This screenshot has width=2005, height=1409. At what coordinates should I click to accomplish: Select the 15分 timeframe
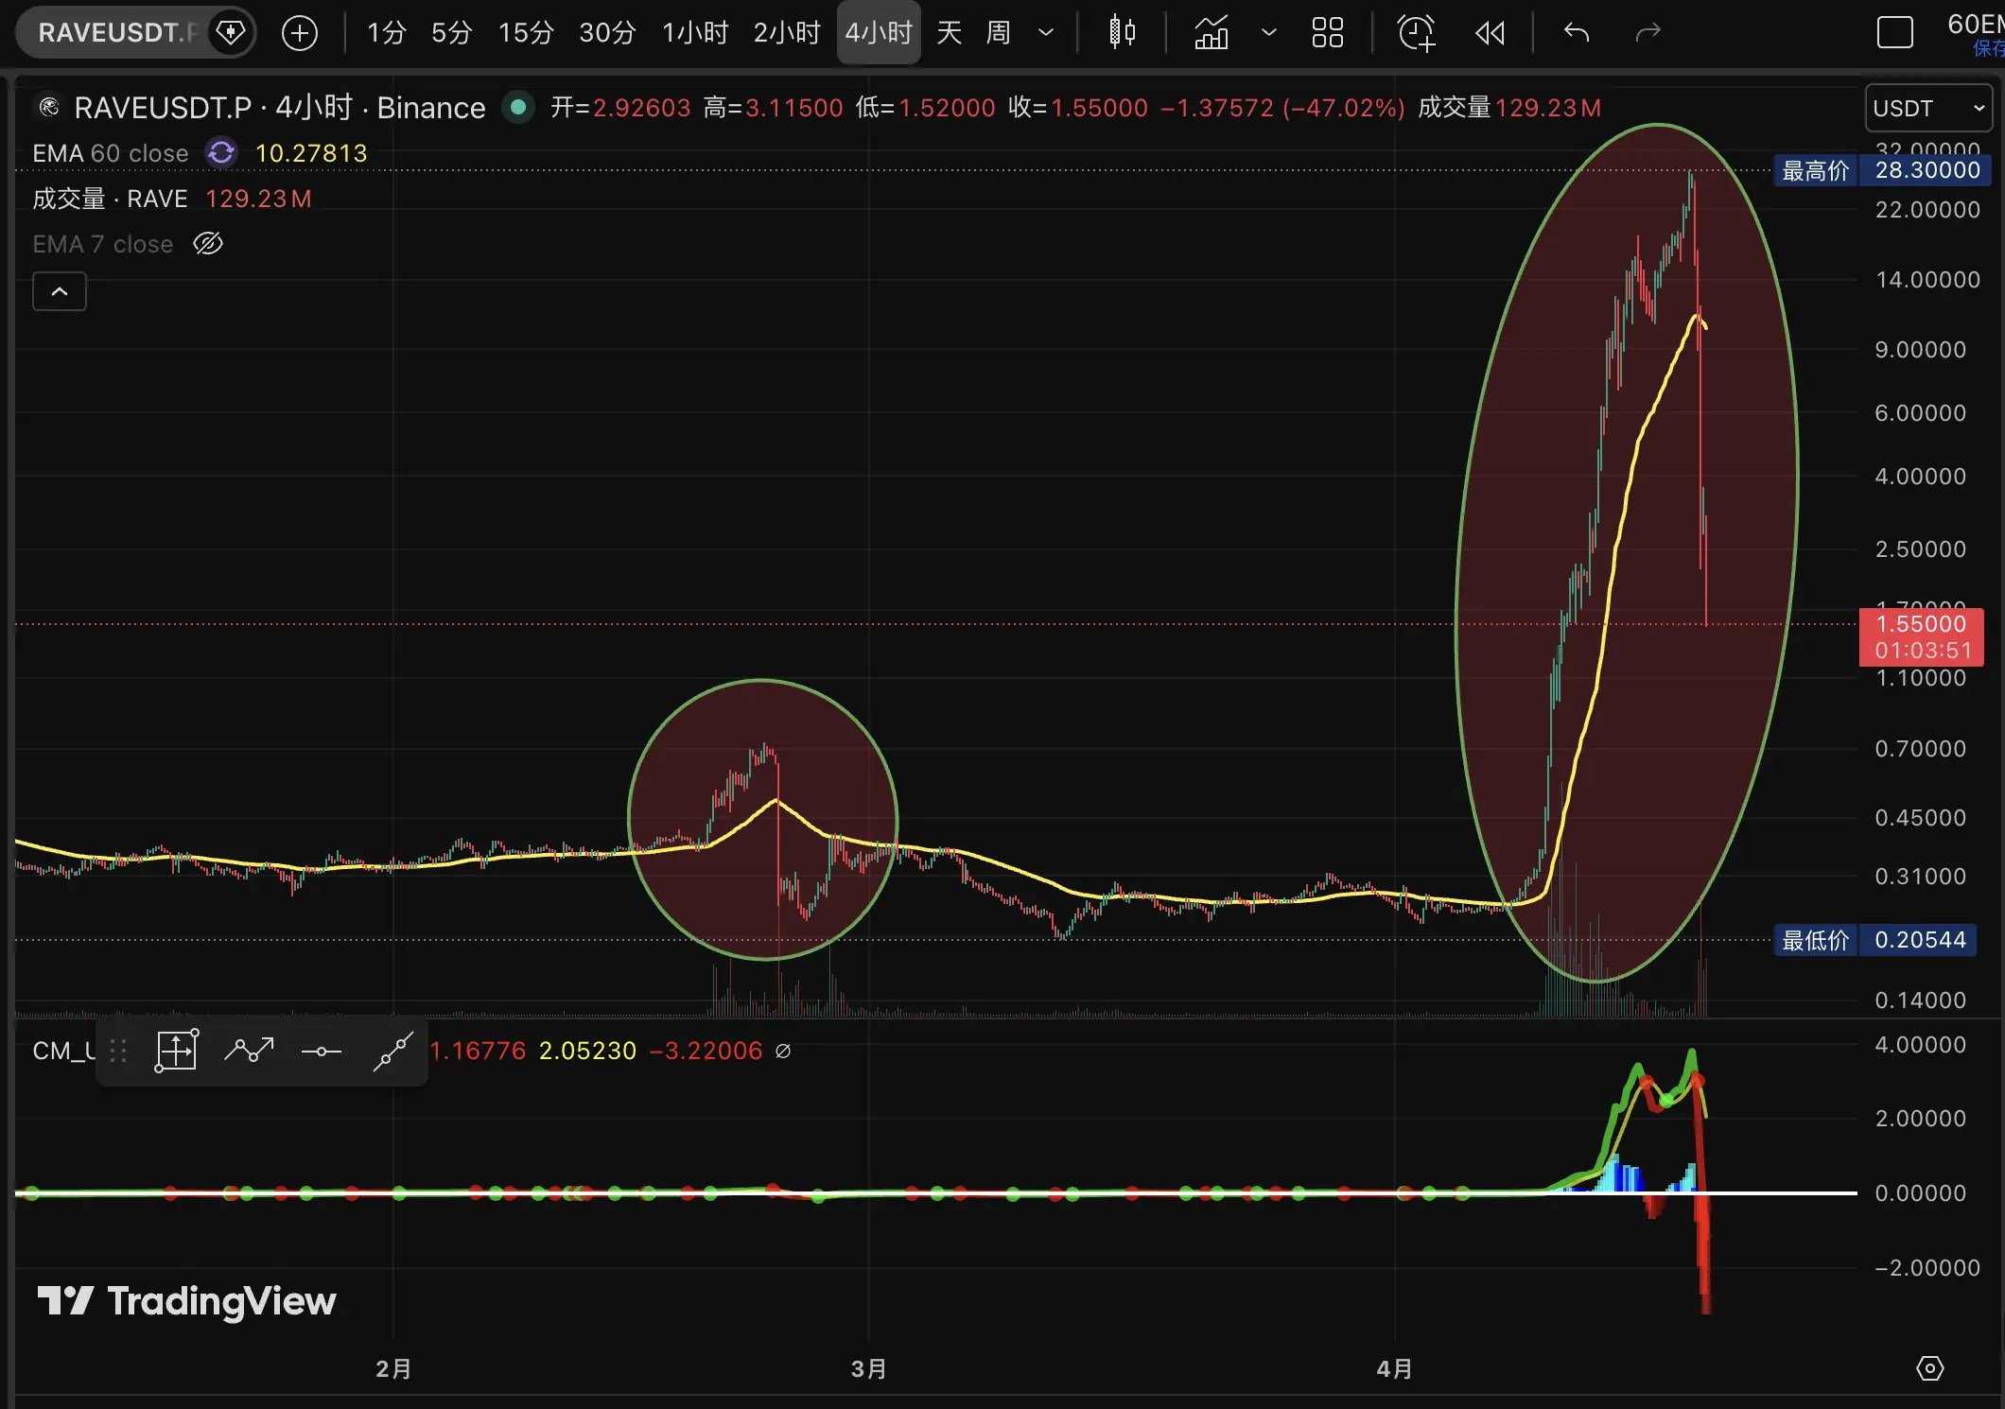click(x=526, y=33)
